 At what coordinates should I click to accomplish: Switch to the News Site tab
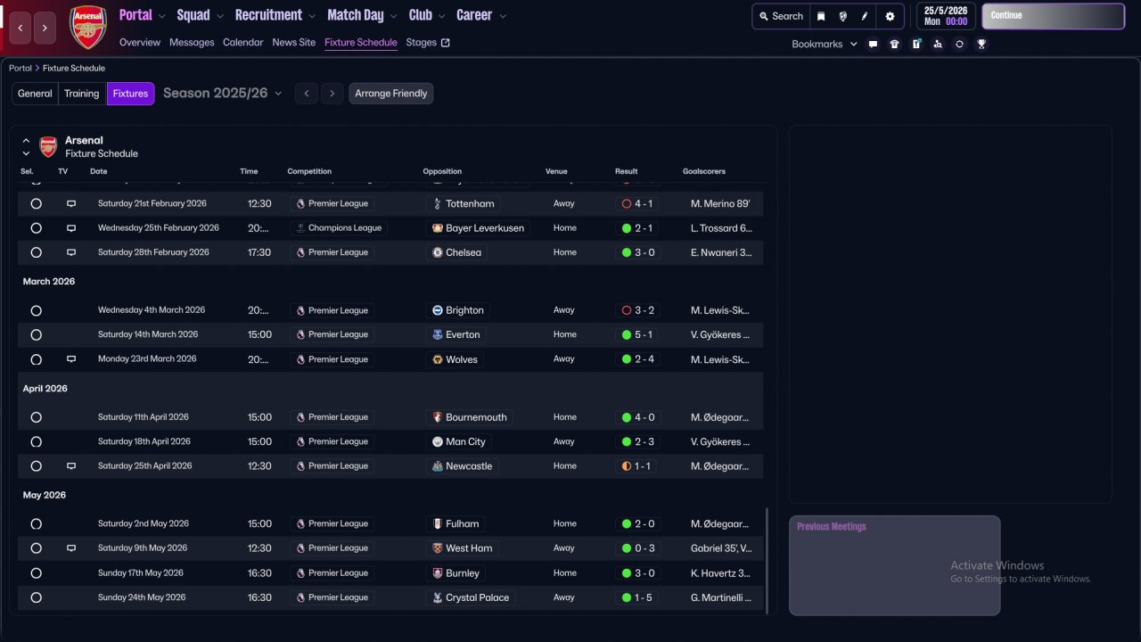coord(294,42)
